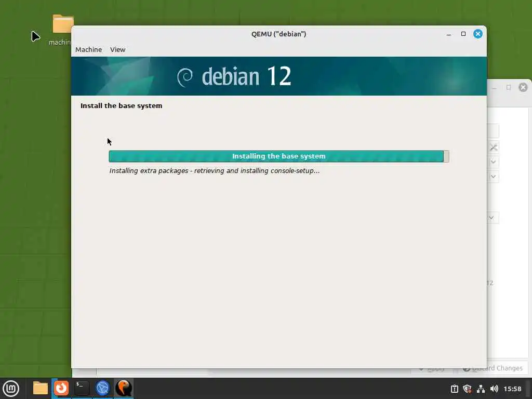Click the console-setup status message
Viewport: 532px width, 399px height.
click(x=215, y=170)
